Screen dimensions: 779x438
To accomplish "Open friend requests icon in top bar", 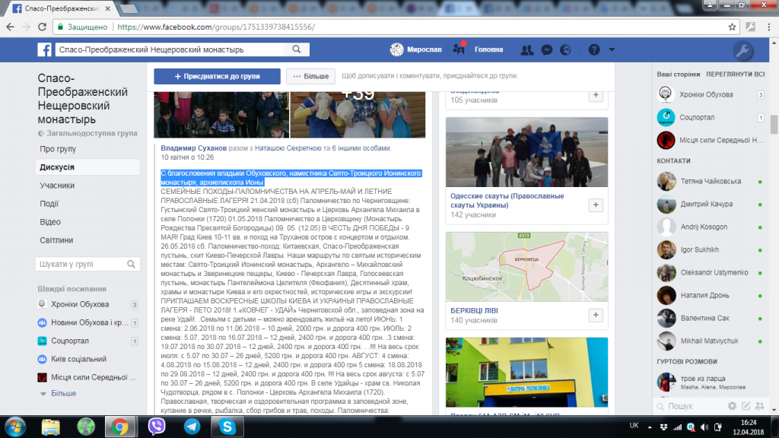I will [526, 49].
